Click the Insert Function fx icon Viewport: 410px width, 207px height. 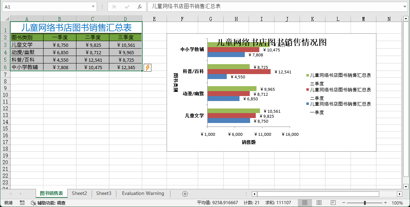pos(140,7)
